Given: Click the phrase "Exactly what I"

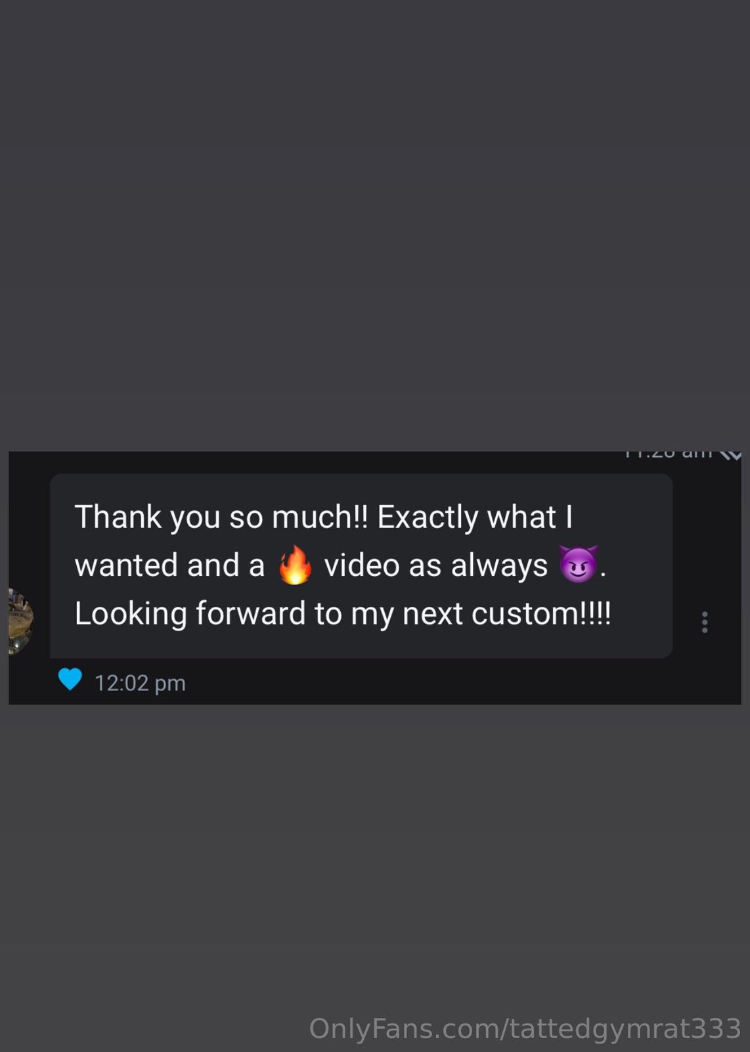Looking at the screenshot, I should 475,517.
